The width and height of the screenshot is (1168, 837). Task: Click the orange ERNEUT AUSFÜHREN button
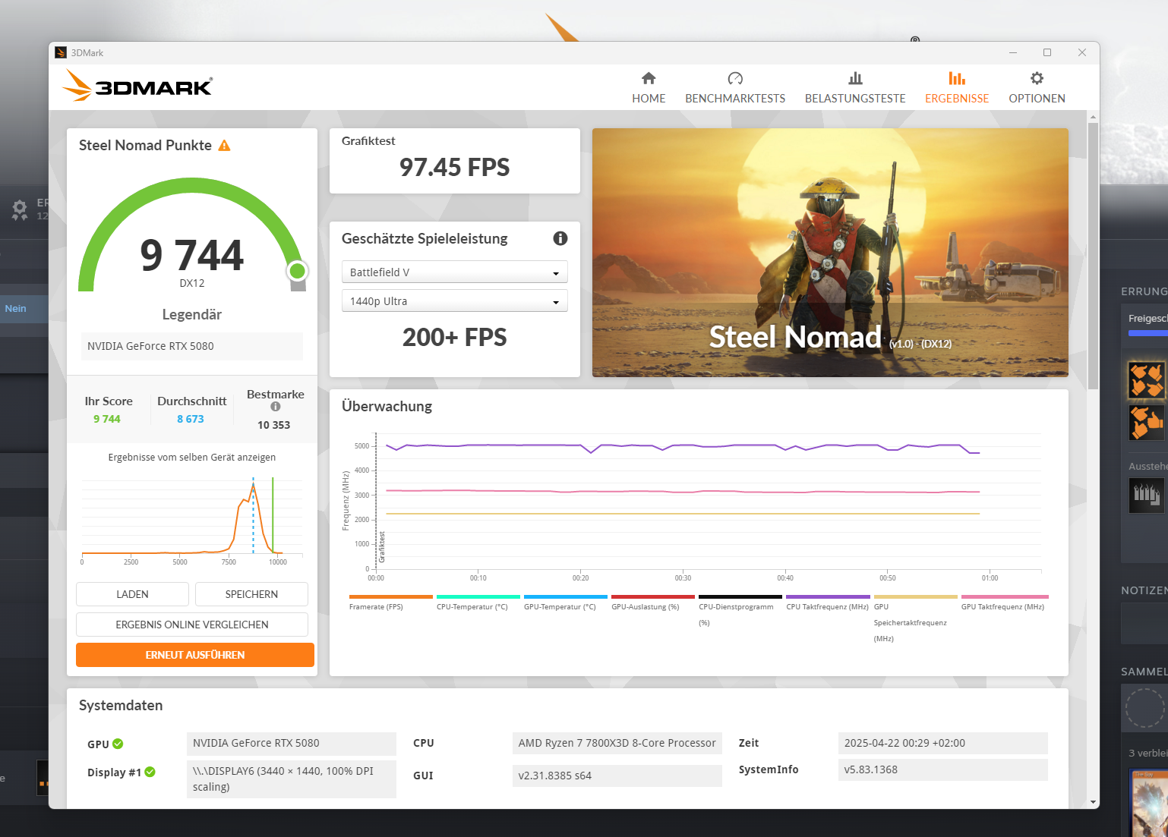coord(195,655)
